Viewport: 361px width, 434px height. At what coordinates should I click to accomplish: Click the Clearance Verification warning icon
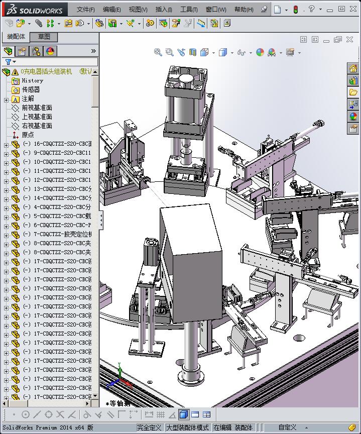click(x=214, y=23)
